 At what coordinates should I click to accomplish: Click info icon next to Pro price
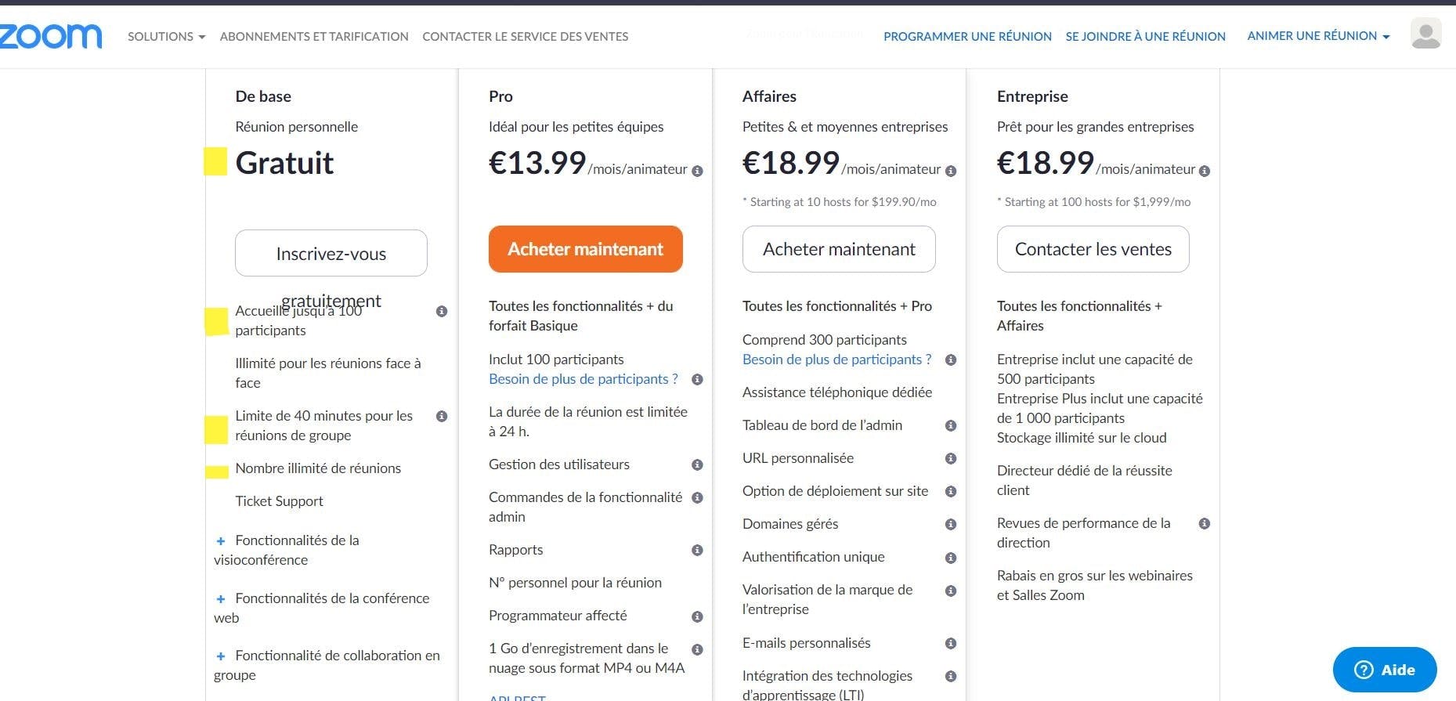pyautogui.click(x=697, y=171)
